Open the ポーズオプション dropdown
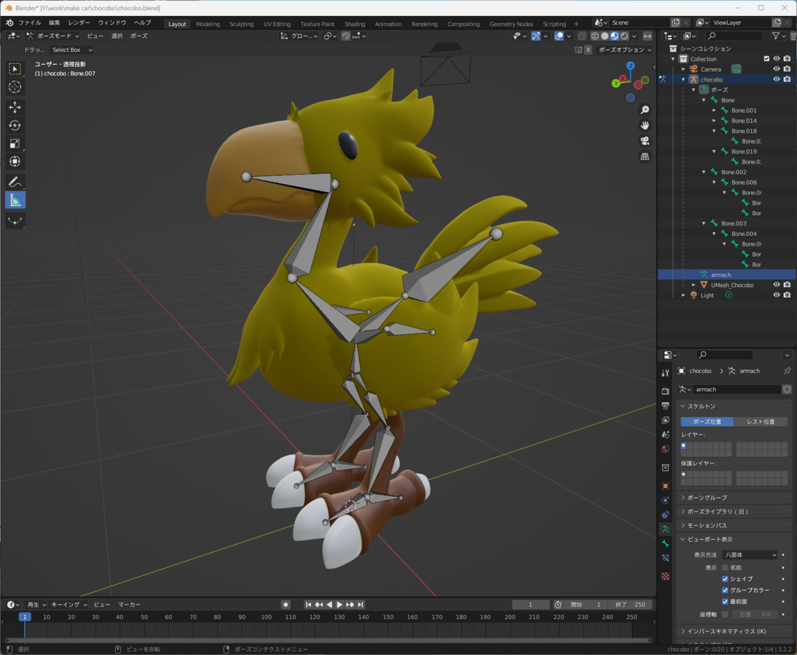797x655 pixels. [x=624, y=50]
